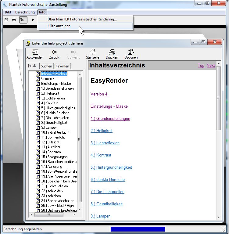Switch to the Suchen tab
This screenshot has height=234, width=229.
[x=46, y=66]
